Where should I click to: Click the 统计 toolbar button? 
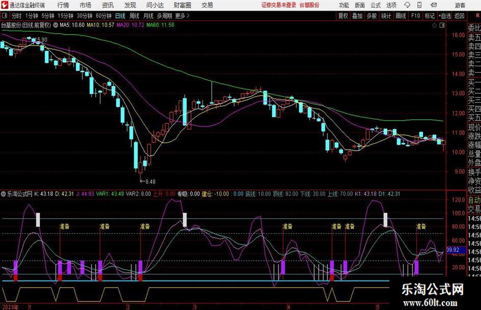pyautogui.click(x=386, y=16)
